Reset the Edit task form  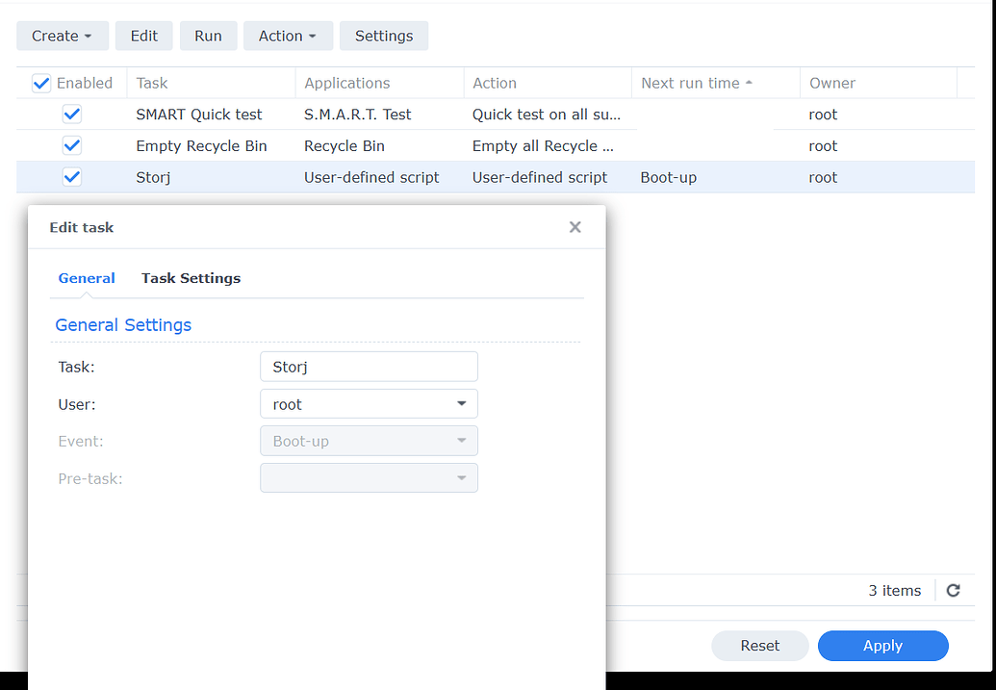click(x=759, y=646)
